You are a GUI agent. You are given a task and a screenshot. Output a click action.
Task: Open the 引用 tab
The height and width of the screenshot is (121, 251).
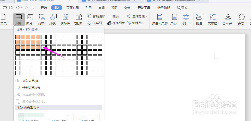(x=89, y=8)
